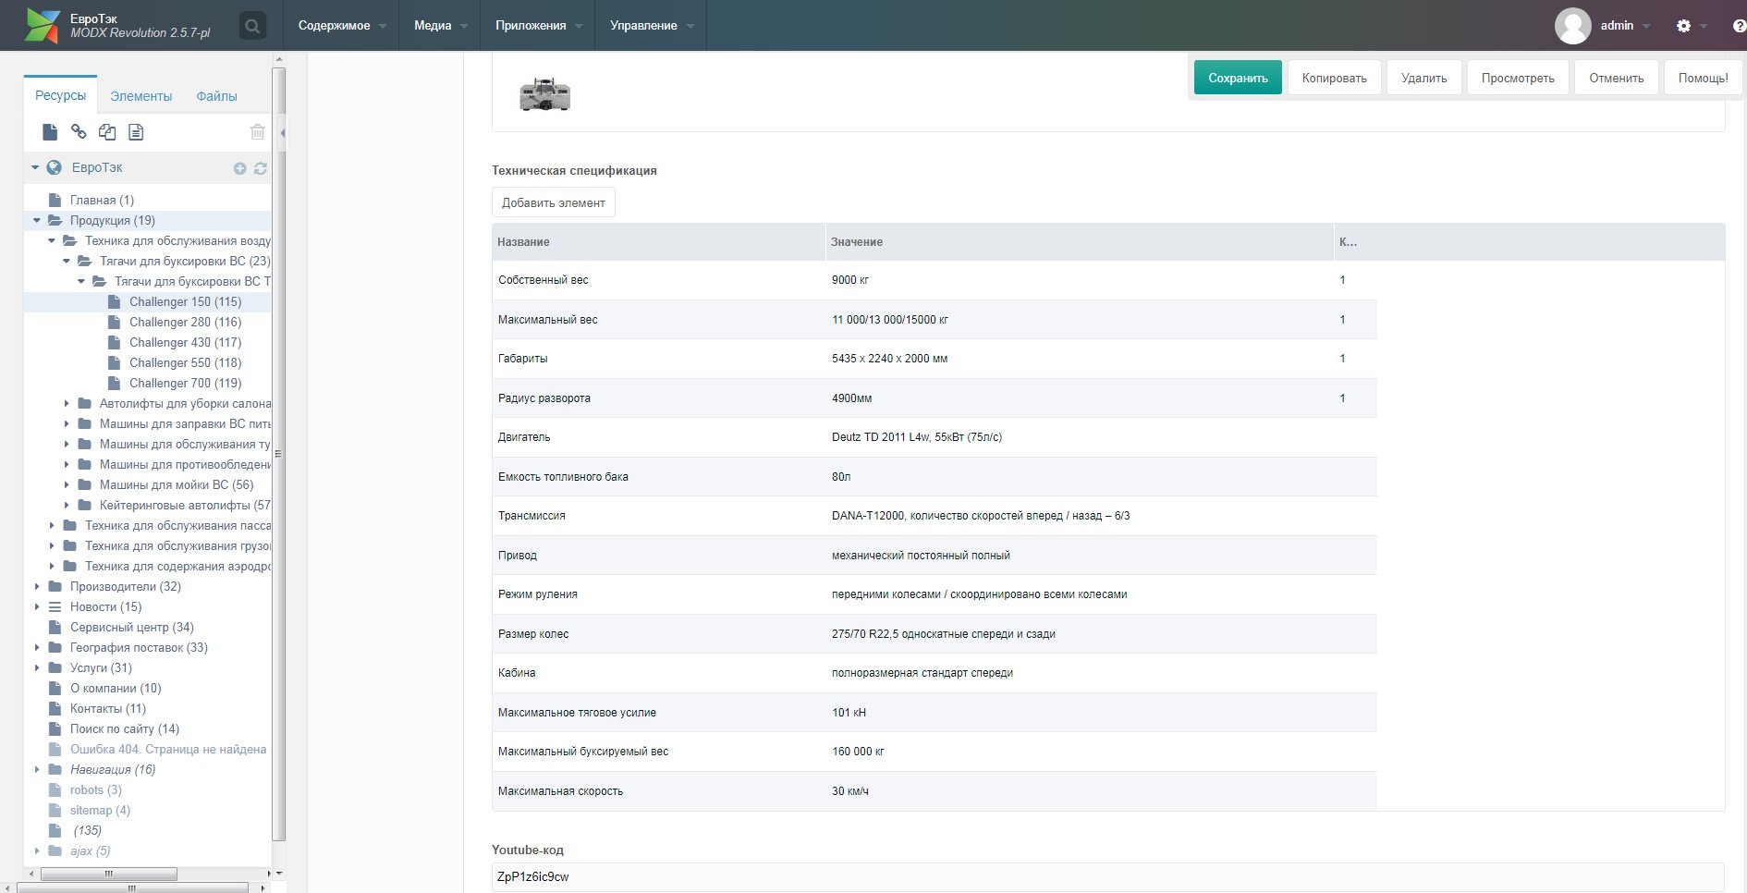This screenshot has height=893, width=1747.
Task: Collapse Тягачи для буксировки ВС (23)
Action: (x=67, y=261)
